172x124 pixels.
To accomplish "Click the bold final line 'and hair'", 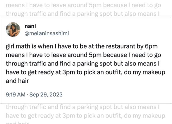I will [x=17, y=81].
